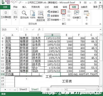Screen dimensions: 103x96
Task: Switch to the 数据 ribbon tab
Action: pos(56,7)
